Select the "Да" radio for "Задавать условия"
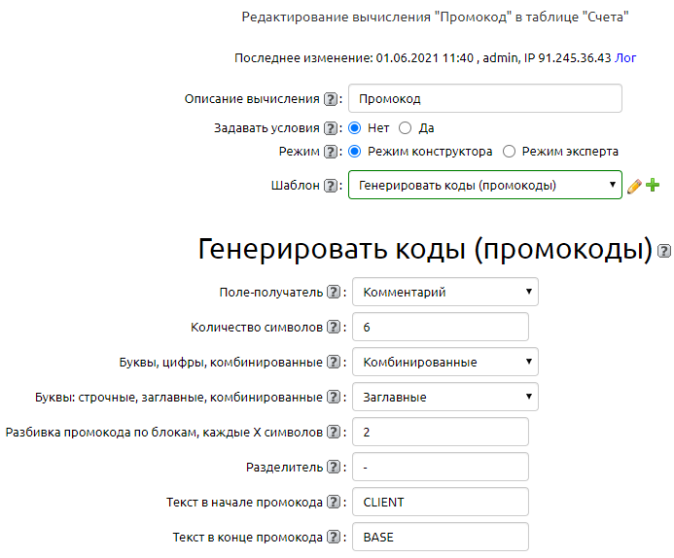 tap(406, 128)
